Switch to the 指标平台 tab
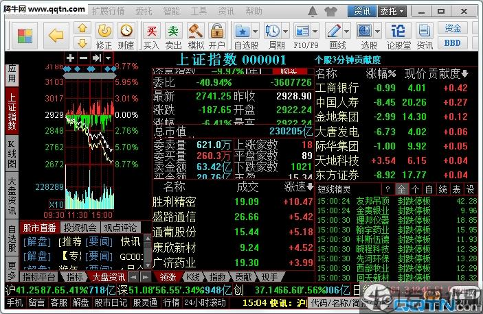 point(38,277)
